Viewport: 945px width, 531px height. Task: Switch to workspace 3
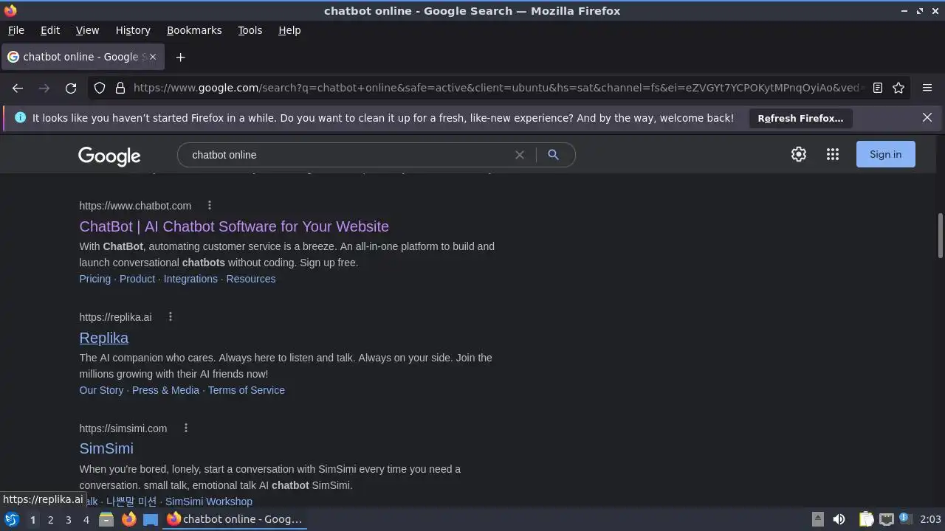(x=68, y=520)
